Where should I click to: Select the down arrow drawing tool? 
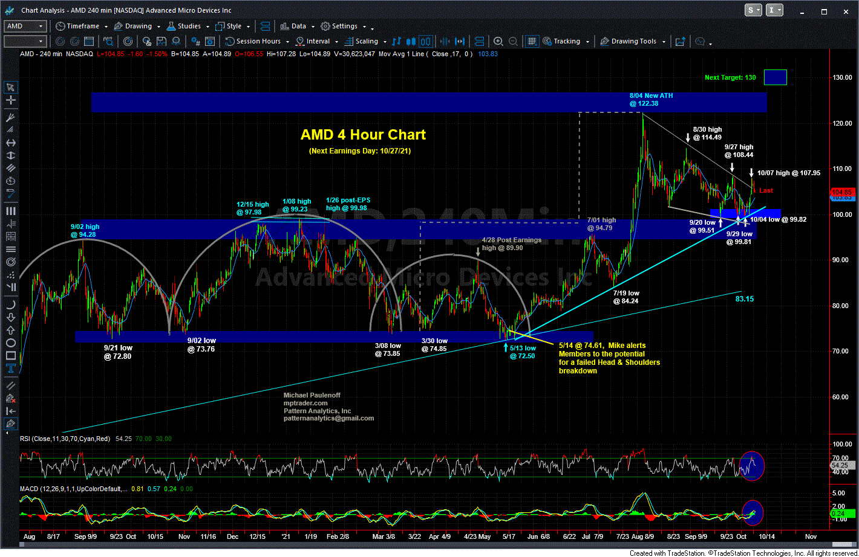point(11,318)
